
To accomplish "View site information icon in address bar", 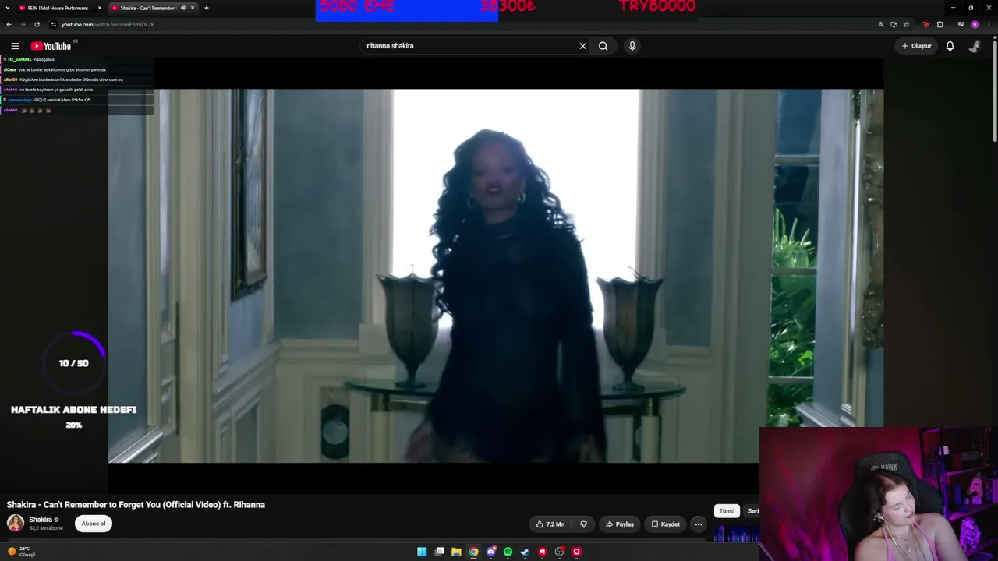I will pos(53,24).
